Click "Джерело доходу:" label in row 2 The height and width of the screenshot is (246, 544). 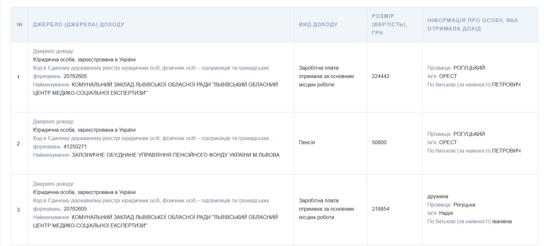click(x=54, y=122)
